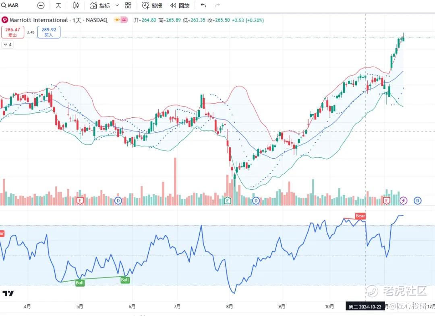Click the 高=265.89 high value

click(x=170, y=20)
